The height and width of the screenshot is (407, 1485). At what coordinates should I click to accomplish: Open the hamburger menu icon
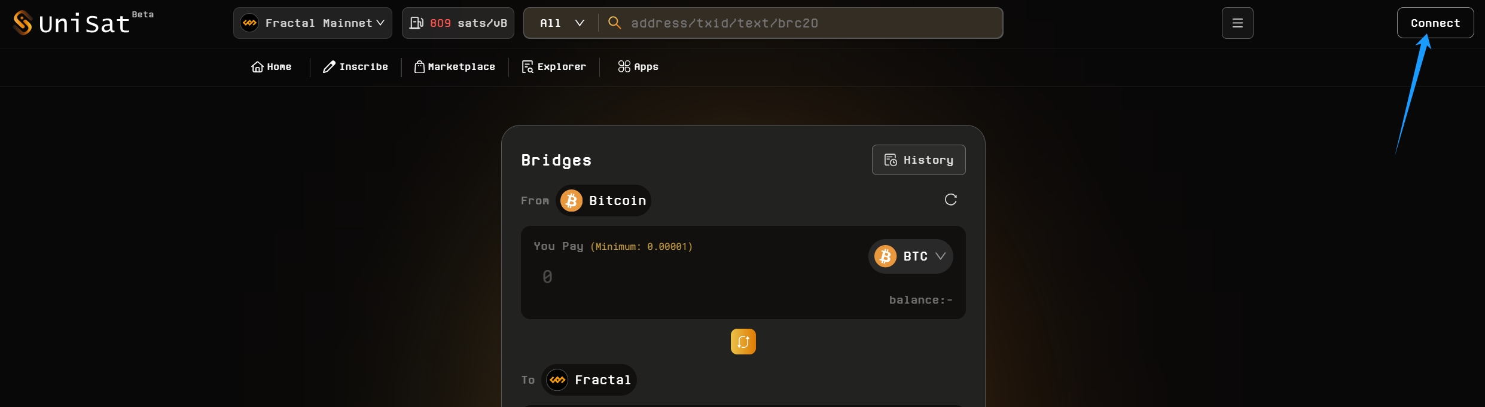point(1237,23)
